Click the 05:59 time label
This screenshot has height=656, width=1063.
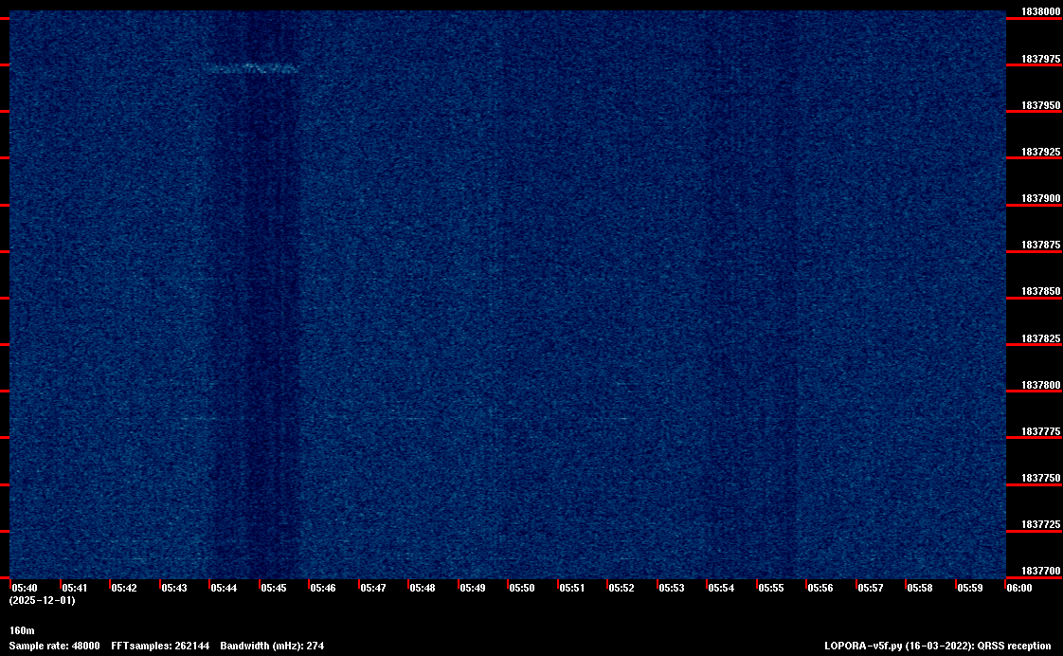[x=970, y=588]
